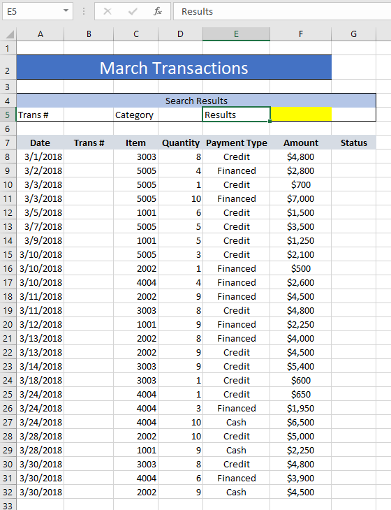
Task: Click the Amount column heading
Action: [301, 143]
